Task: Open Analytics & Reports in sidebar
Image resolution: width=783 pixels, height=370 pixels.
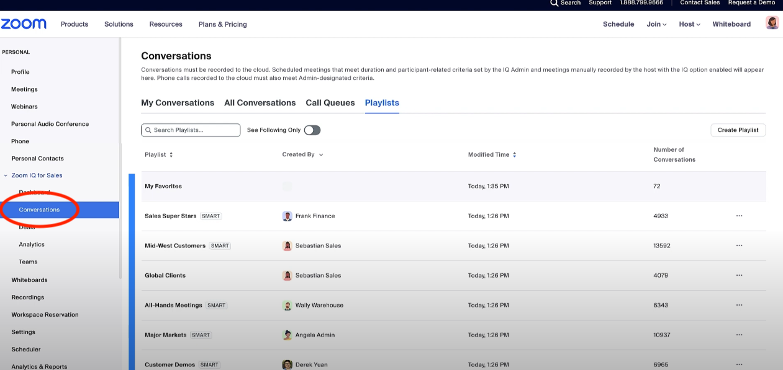Action: (39, 367)
